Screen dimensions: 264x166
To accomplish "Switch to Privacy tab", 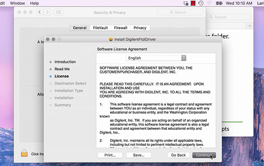I will [140, 28].
